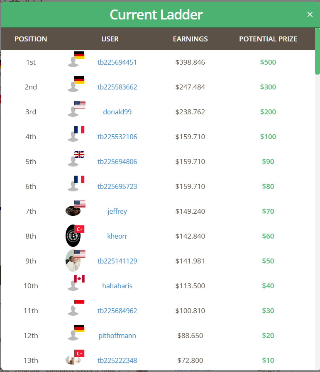Visit donald99's profile

pyautogui.click(x=117, y=112)
